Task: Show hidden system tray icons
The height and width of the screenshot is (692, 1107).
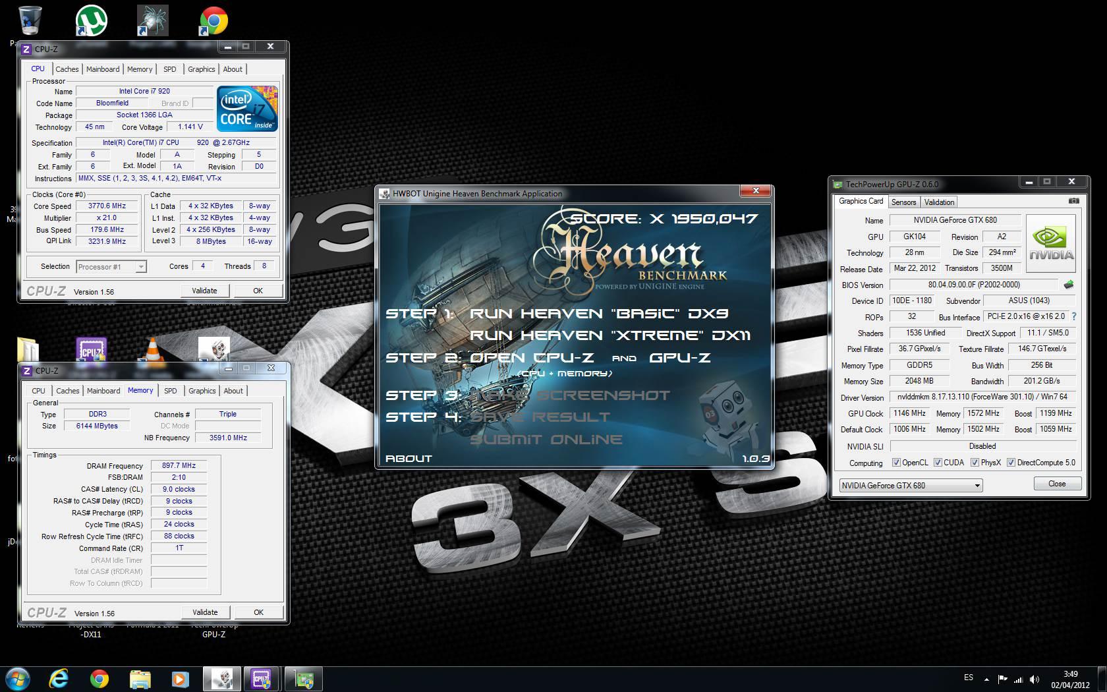Action: (986, 679)
